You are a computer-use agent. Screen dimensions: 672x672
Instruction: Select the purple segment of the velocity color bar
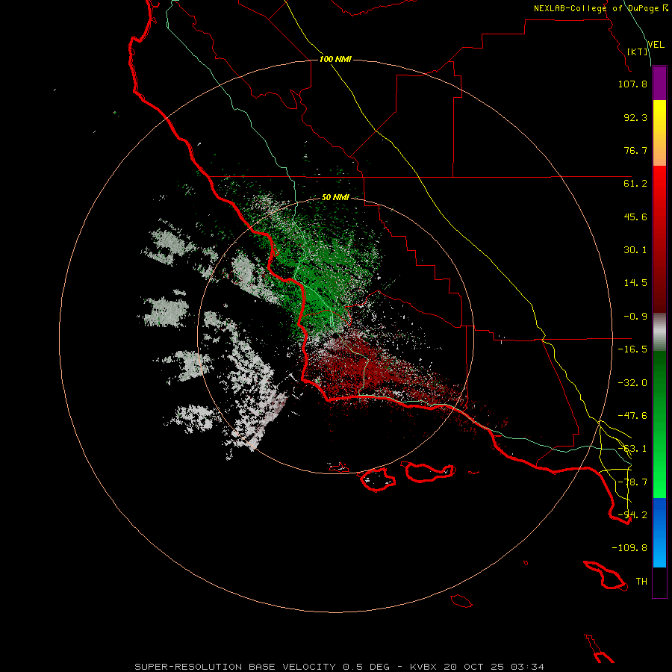coord(659,84)
